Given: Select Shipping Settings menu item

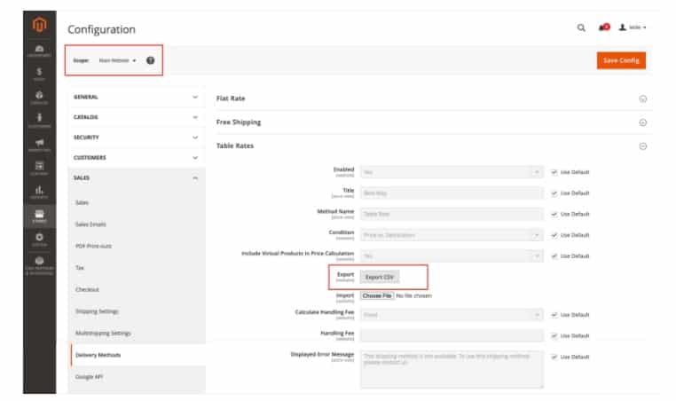Looking at the screenshot, I should point(97,311).
